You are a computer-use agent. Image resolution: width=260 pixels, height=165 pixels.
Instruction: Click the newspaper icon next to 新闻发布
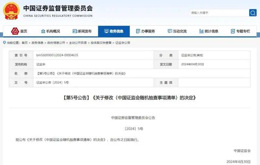pos(75,31)
